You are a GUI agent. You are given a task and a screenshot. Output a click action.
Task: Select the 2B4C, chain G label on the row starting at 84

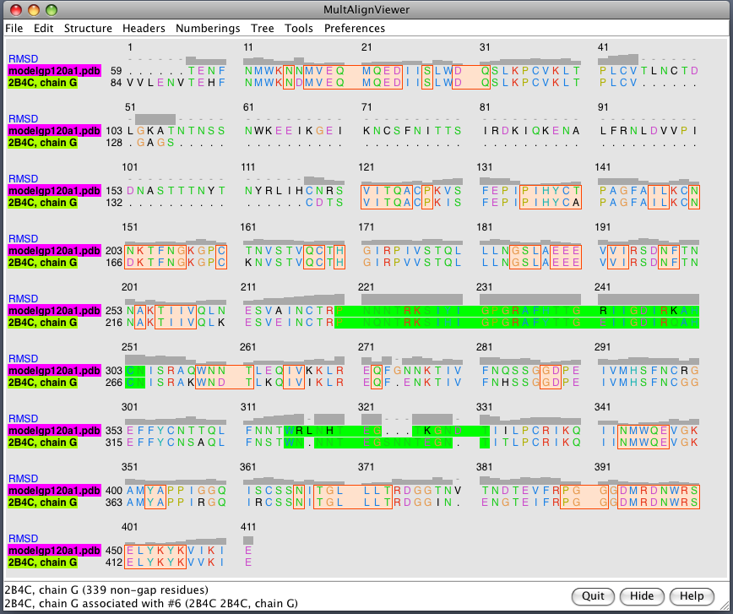coord(42,83)
